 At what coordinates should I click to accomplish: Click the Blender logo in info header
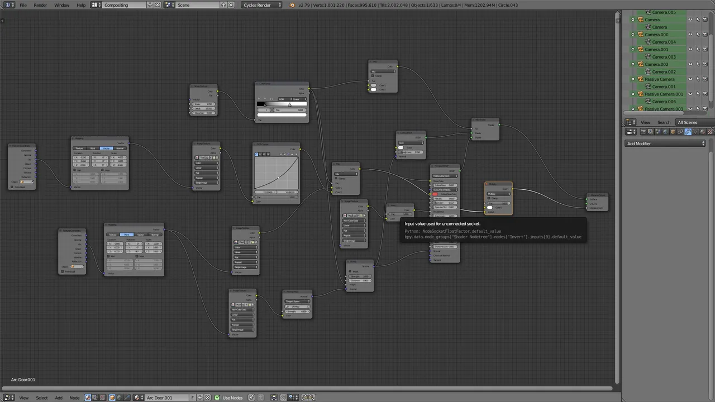pos(292,5)
